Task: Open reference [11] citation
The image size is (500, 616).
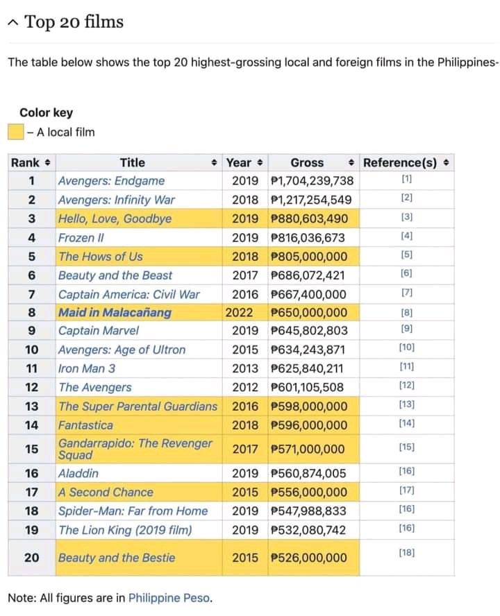Action: [407, 366]
